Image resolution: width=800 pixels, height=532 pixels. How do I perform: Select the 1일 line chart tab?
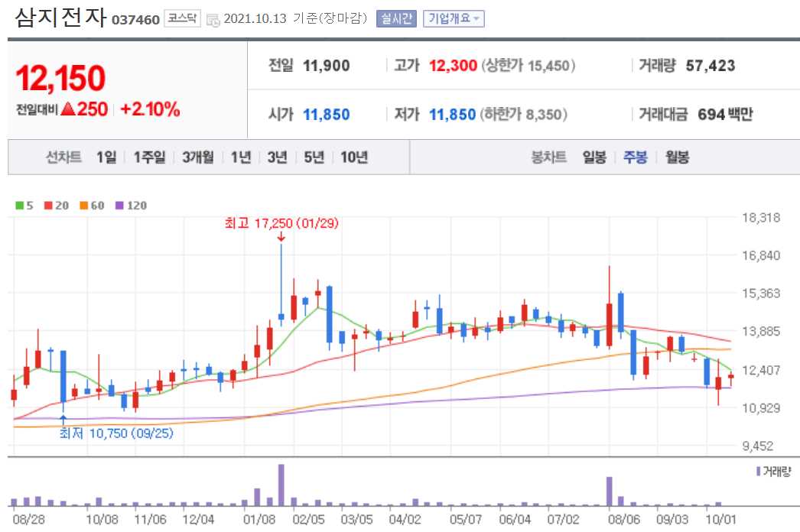[x=106, y=157]
